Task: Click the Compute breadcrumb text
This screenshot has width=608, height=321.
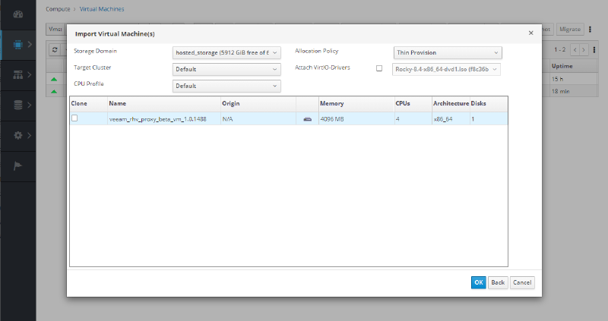Action: 58,9
